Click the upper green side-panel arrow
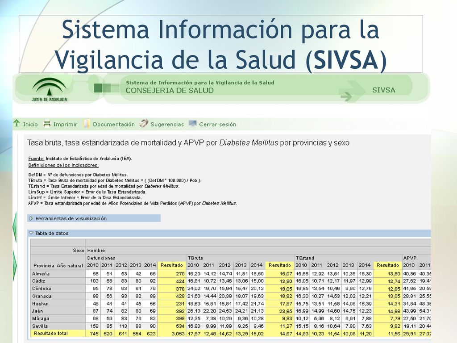Screen dimensions: 457x343 point(14,227)
